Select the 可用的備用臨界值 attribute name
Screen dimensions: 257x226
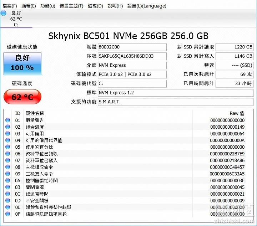click(x=44, y=140)
